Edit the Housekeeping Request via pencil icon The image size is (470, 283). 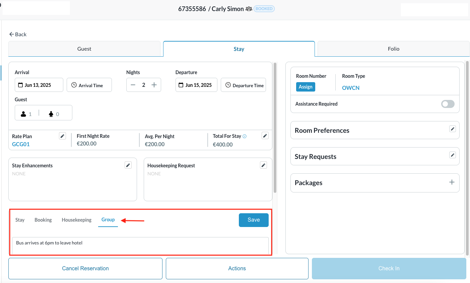tap(263, 165)
